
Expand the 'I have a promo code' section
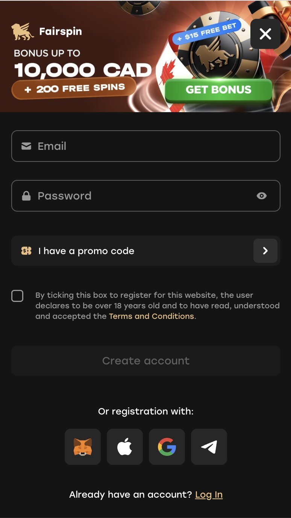[x=145, y=250]
